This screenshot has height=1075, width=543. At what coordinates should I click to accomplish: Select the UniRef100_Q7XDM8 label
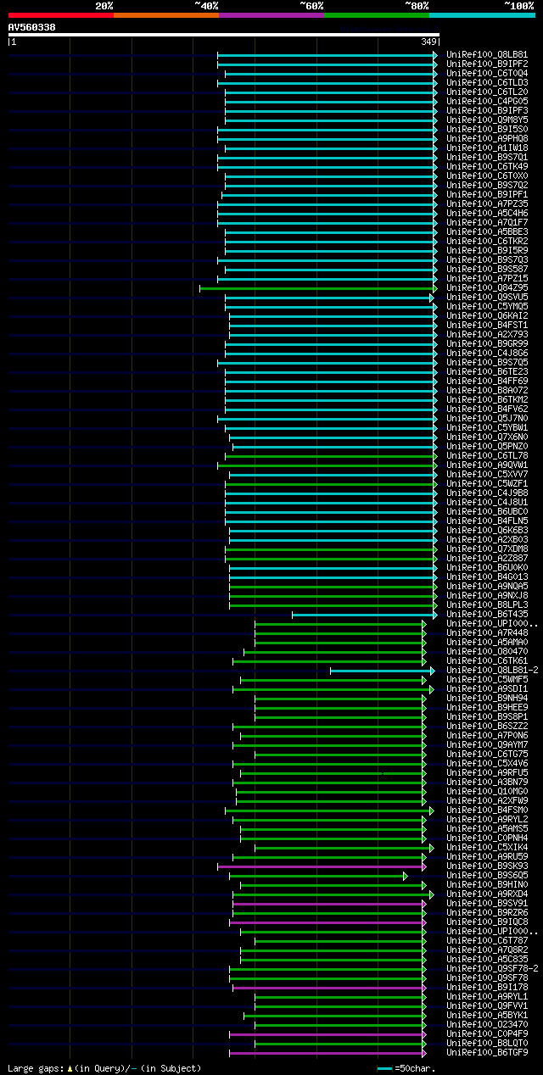487,549
